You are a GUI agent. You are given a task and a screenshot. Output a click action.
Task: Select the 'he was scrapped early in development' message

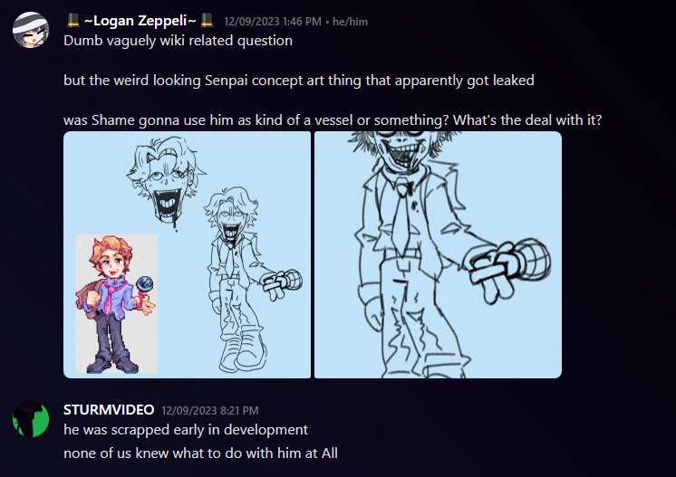click(x=186, y=430)
